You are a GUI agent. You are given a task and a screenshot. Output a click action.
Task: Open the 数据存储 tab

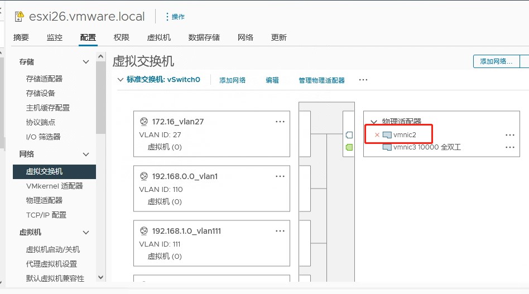point(204,37)
